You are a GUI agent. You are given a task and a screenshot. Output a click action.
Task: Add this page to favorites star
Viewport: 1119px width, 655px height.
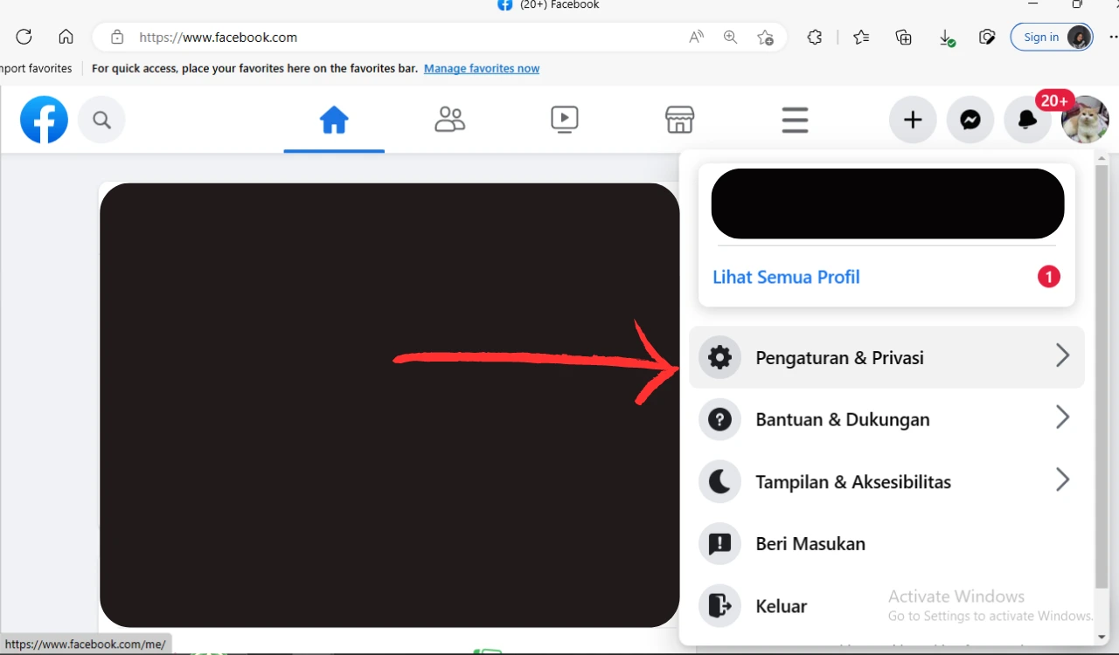(765, 37)
